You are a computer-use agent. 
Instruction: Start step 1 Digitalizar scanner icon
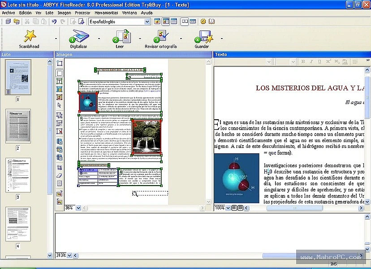coord(79,36)
